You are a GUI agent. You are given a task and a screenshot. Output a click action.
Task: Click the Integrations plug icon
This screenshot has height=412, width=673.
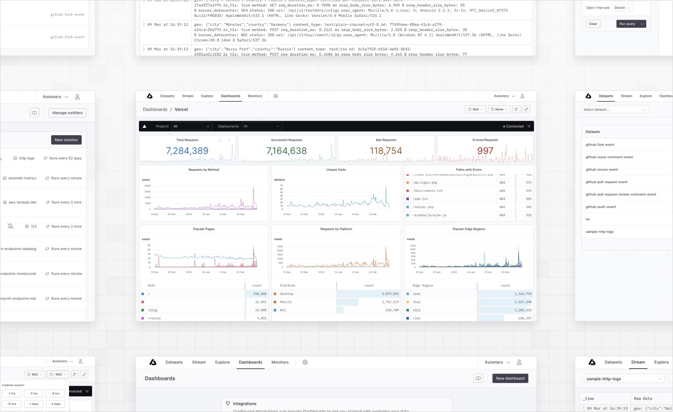pos(228,403)
